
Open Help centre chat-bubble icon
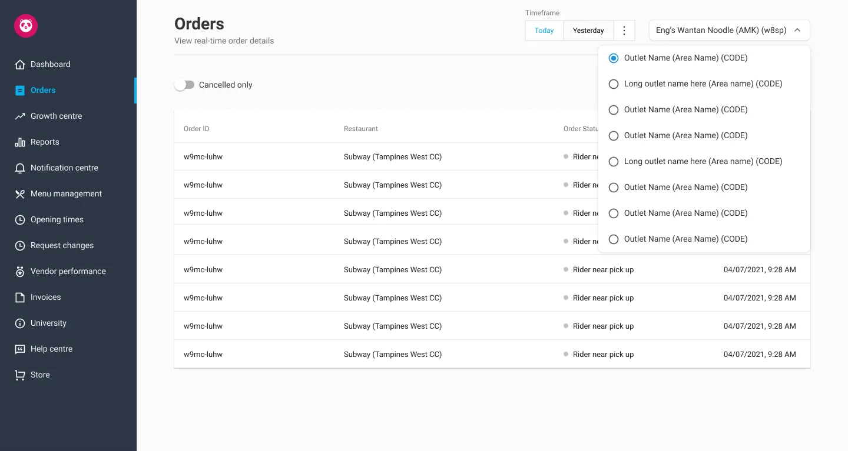(20, 349)
